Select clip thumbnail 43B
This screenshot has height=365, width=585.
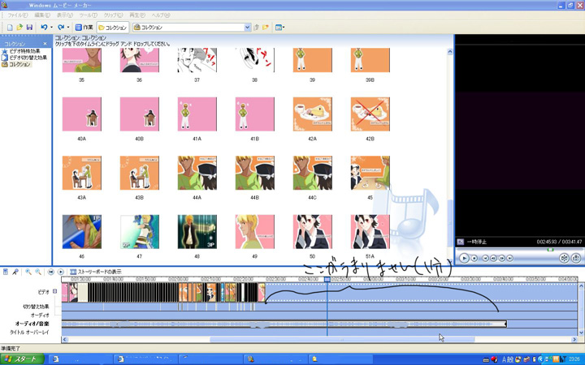pos(139,173)
